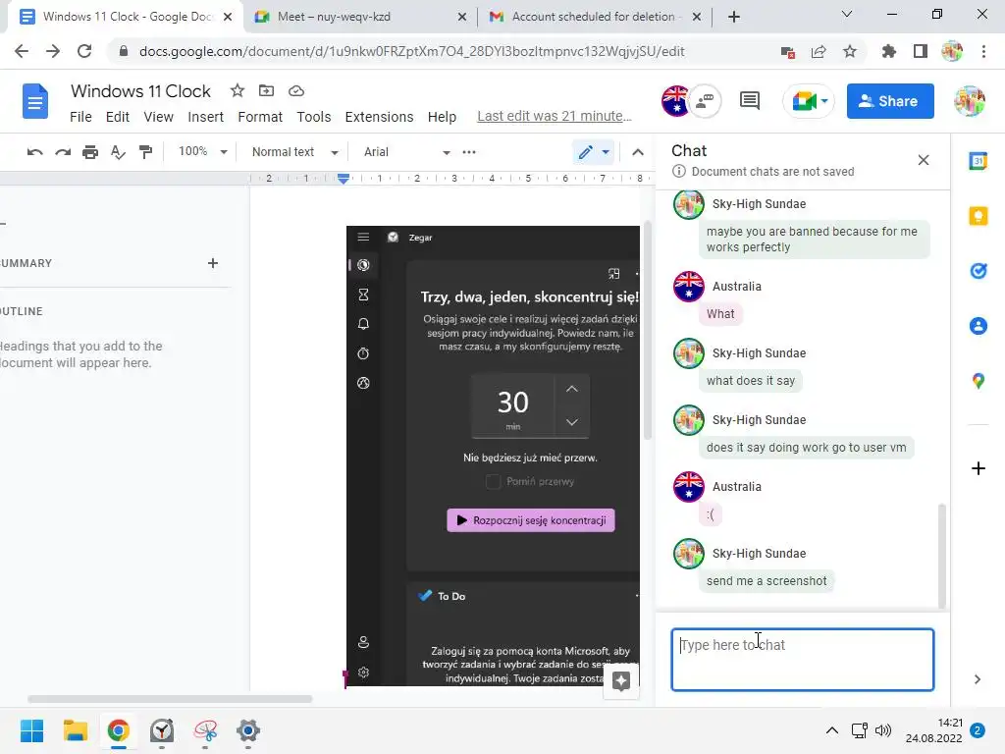1005x754 pixels.
Task: Open the Chrome tab search dropdown
Action: [x=847, y=14]
